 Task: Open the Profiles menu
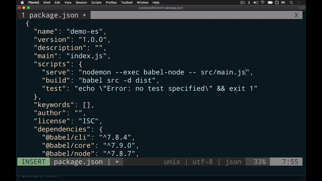[111, 3]
